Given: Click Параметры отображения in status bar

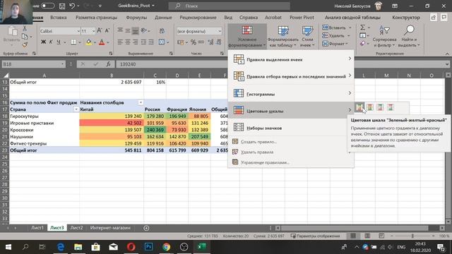Looking at the screenshot, I should (x=316, y=236).
